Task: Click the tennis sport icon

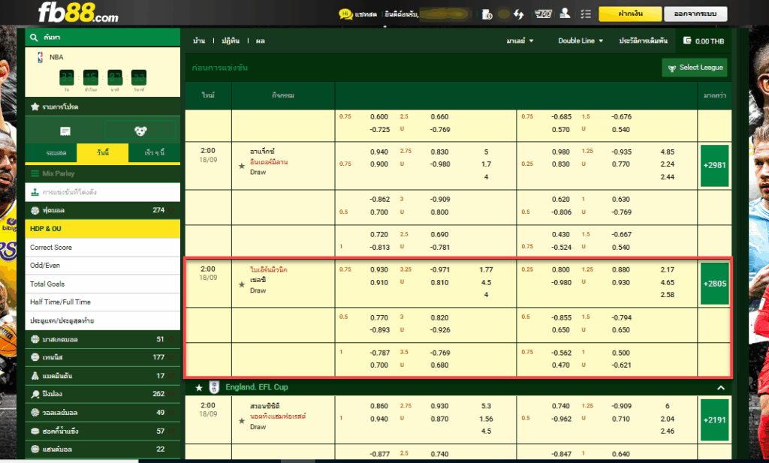Action: (x=35, y=357)
